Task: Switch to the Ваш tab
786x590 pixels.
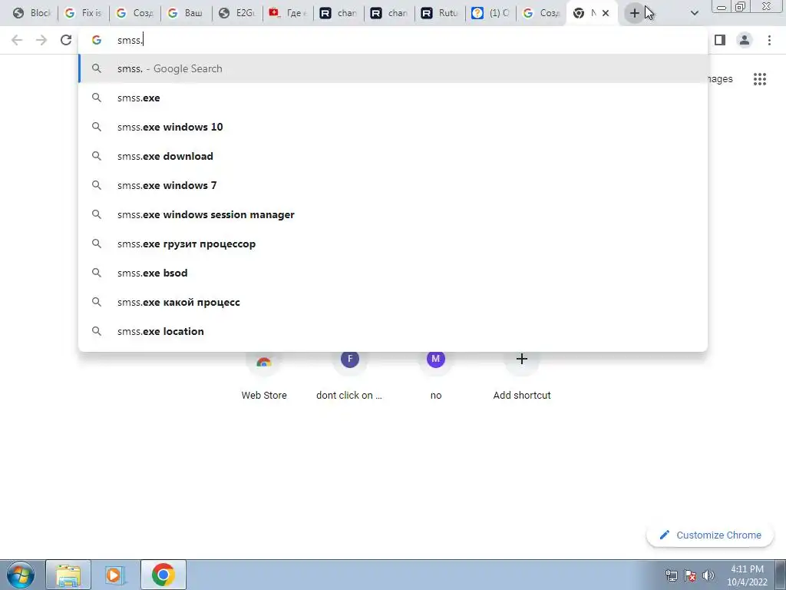Action: 186,13
